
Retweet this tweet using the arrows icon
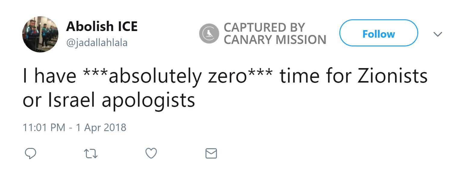[x=90, y=153]
